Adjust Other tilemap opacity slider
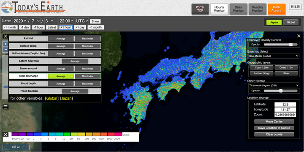304x152 pixels. pos(280,91)
